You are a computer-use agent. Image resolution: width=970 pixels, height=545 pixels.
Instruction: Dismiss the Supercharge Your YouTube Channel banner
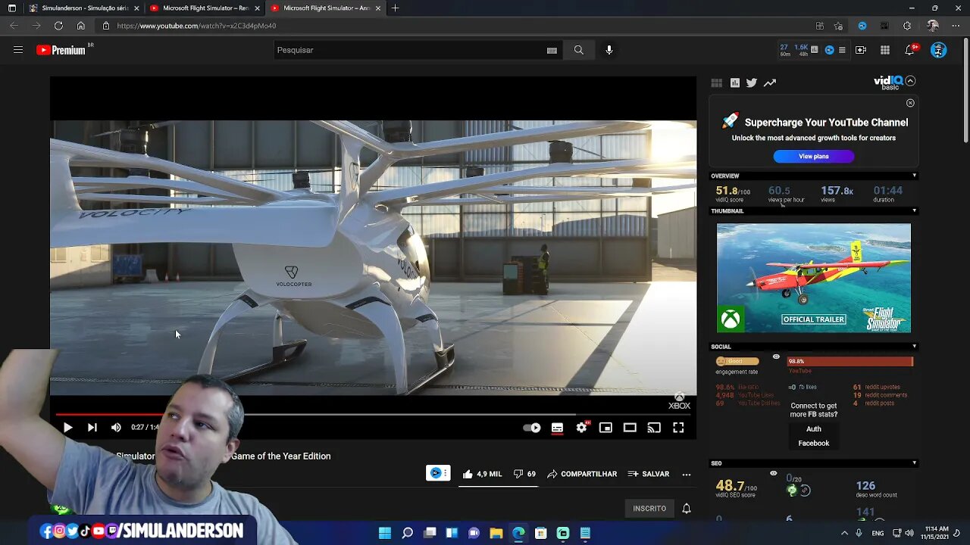[x=910, y=103]
